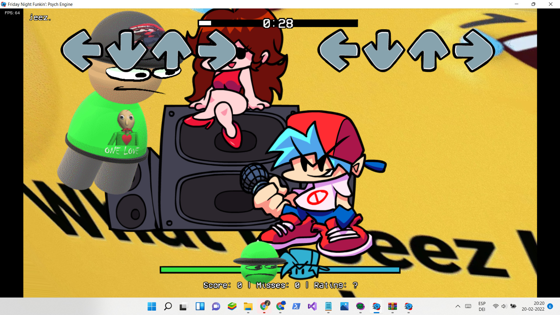Click the green side of the health bar
This screenshot has width=560, height=315.
pyautogui.click(x=201, y=270)
